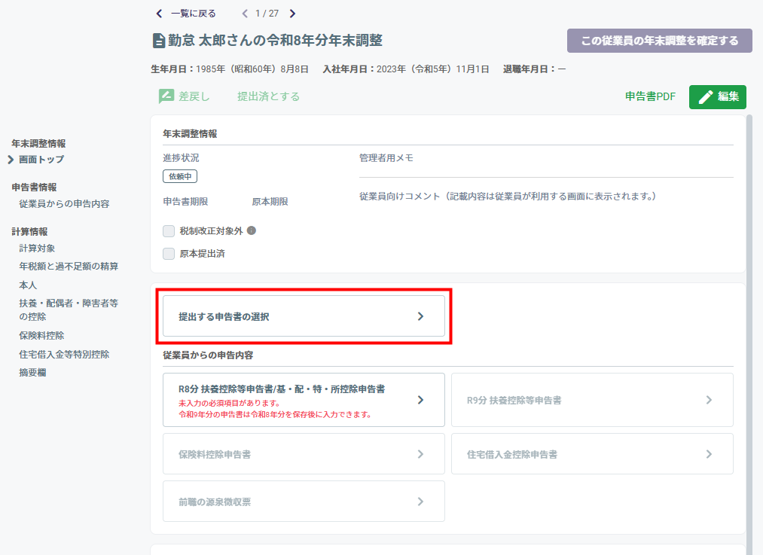Click the info icon next to 税制改正対象外
The image size is (763, 555).
pyautogui.click(x=252, y=230)
